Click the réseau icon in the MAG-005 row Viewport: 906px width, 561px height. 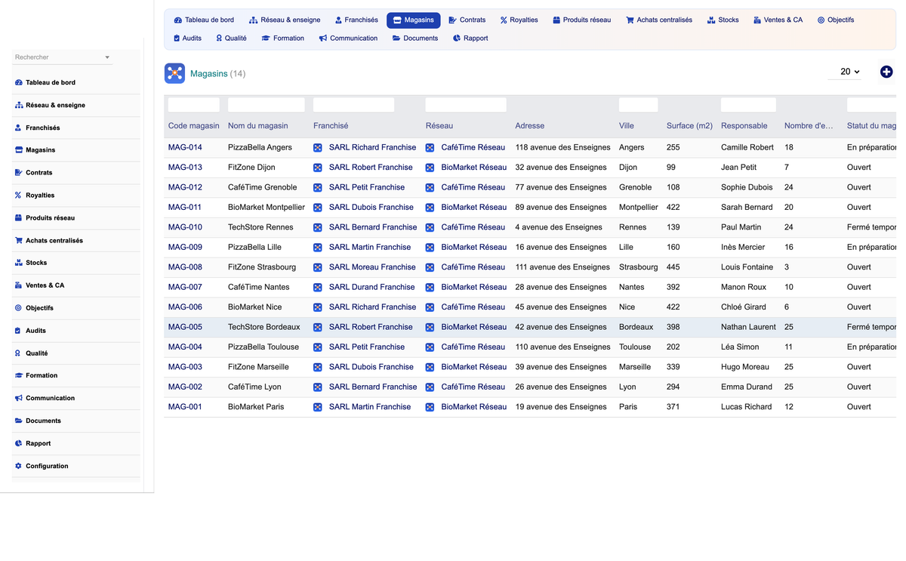pyautogui.click(x=430, y=328)
